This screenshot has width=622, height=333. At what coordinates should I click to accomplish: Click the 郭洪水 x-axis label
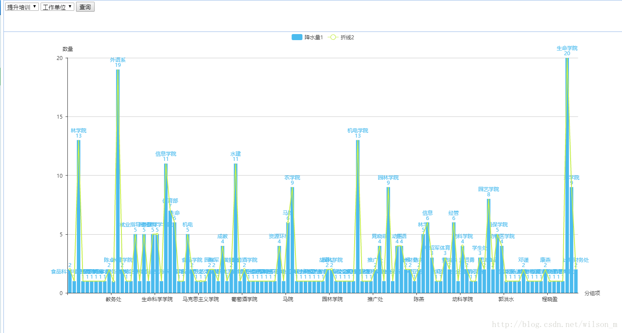coord(506,299)
